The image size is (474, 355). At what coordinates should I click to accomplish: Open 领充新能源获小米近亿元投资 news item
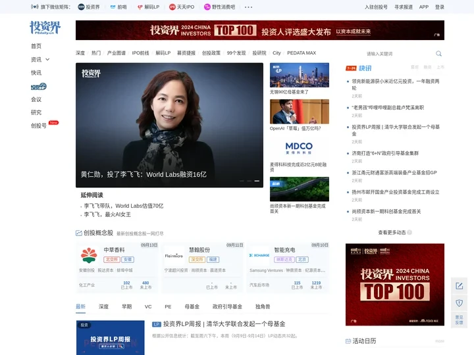(396, 85)
